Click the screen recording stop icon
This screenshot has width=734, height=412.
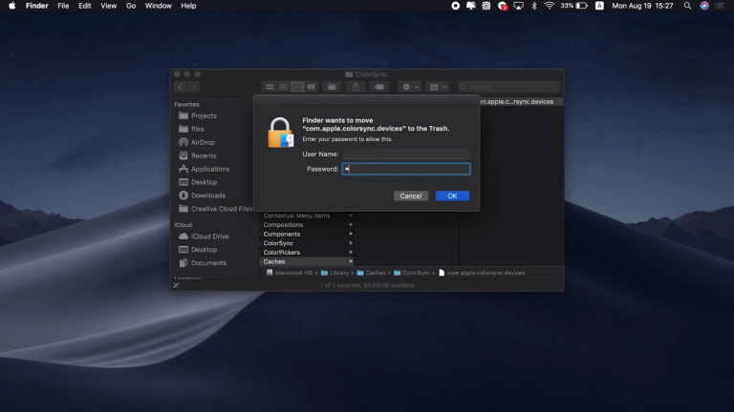[x=455, y=6]
